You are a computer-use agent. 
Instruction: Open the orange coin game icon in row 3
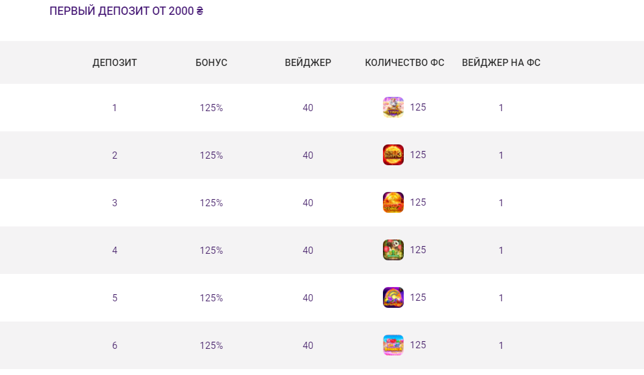(393, 203)
